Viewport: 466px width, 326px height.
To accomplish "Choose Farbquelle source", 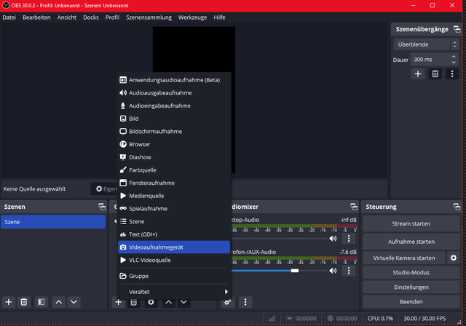I will coord(174,170).
